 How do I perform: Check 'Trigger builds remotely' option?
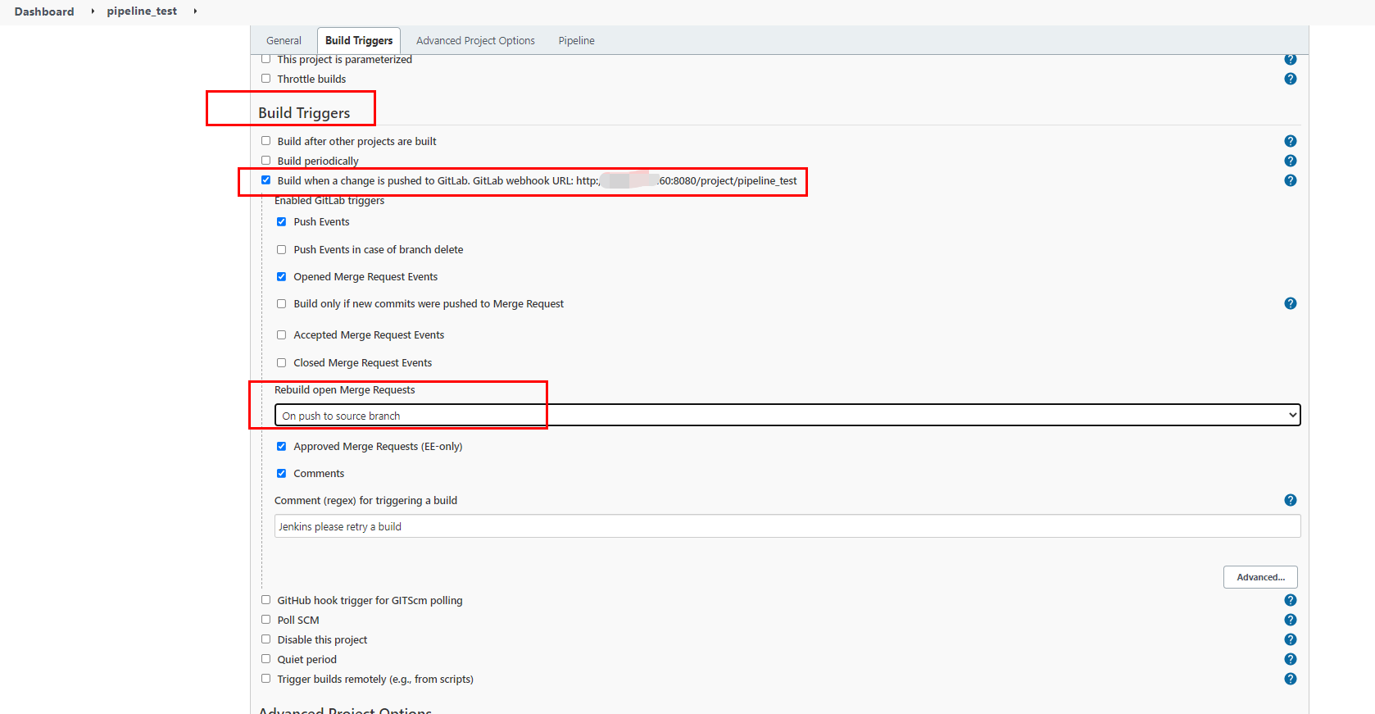265,679
